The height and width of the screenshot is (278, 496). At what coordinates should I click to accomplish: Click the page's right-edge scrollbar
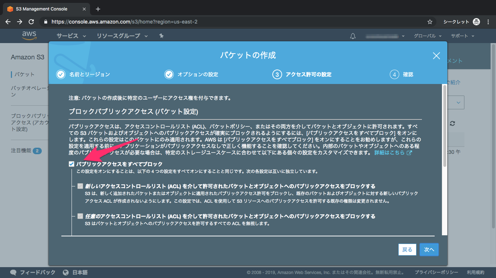(x=493, y=136)
